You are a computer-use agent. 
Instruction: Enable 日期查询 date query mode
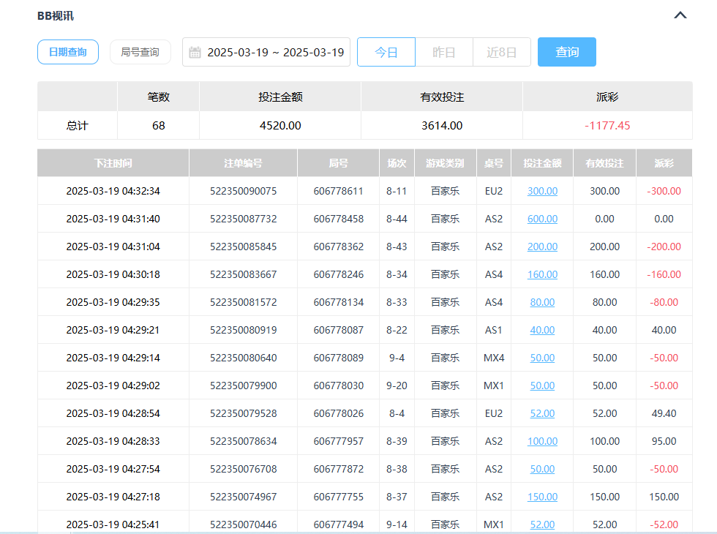pyautogui.click(x=67, y=51)
